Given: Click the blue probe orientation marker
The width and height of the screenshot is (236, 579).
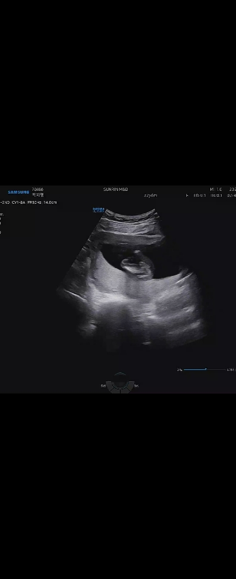Looking at the screenshot, I should coord(99,210).
